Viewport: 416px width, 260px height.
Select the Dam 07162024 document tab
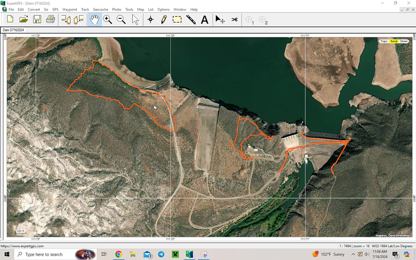tap(14, 30)
